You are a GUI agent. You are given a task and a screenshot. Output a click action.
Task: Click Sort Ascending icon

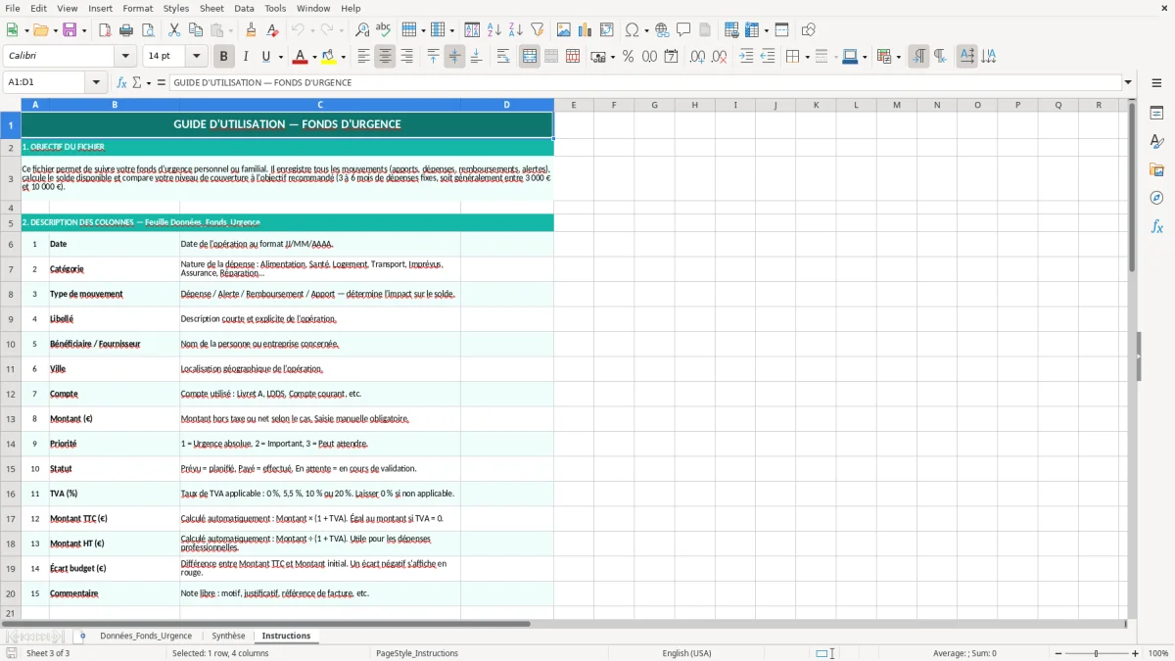tap(494, 30)
